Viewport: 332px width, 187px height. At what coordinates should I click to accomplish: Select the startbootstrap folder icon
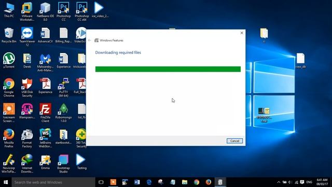coord(63,137)
